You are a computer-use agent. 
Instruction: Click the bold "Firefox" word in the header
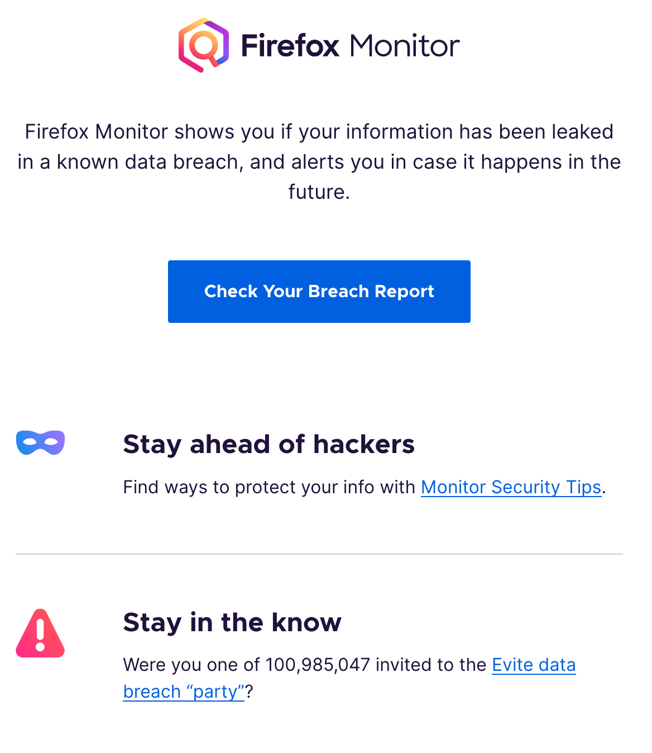(290, 45)
